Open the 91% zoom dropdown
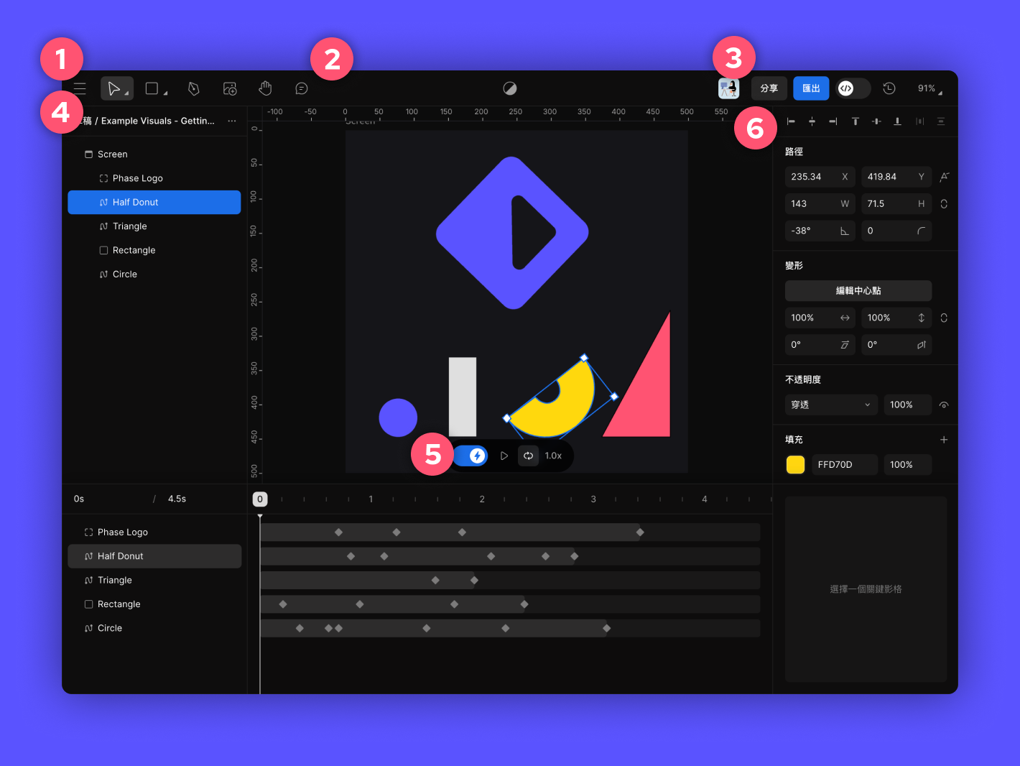The width and height of the screenshot is (1020, 766). [x=930, y=88]
